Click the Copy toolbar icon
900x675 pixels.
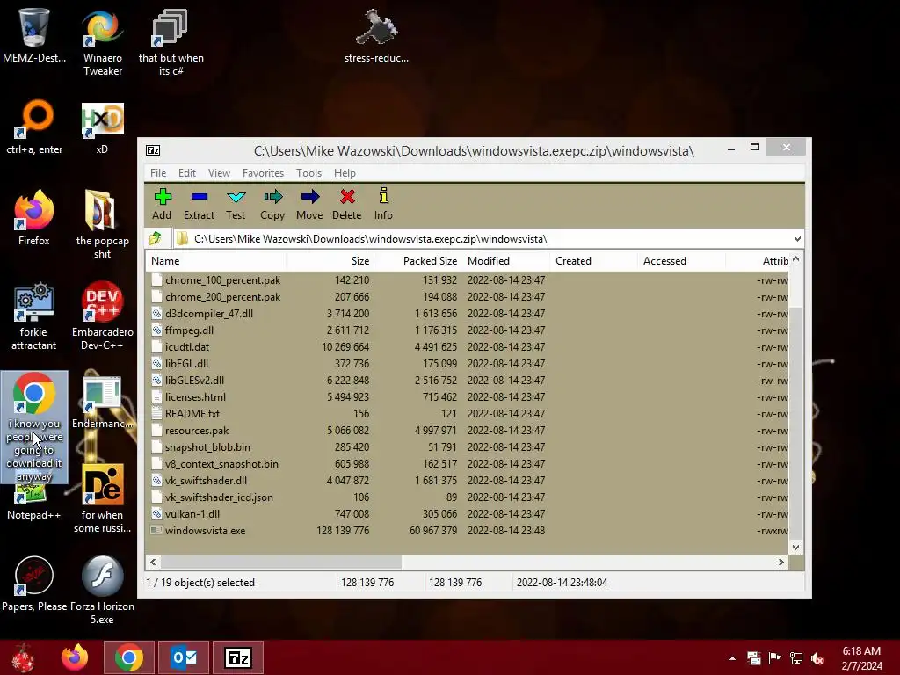point(272,204)
